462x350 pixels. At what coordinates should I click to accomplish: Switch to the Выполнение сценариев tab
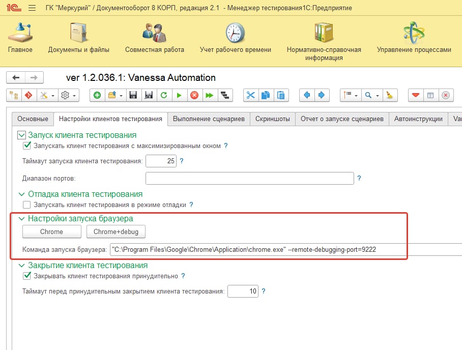[209, 119]
